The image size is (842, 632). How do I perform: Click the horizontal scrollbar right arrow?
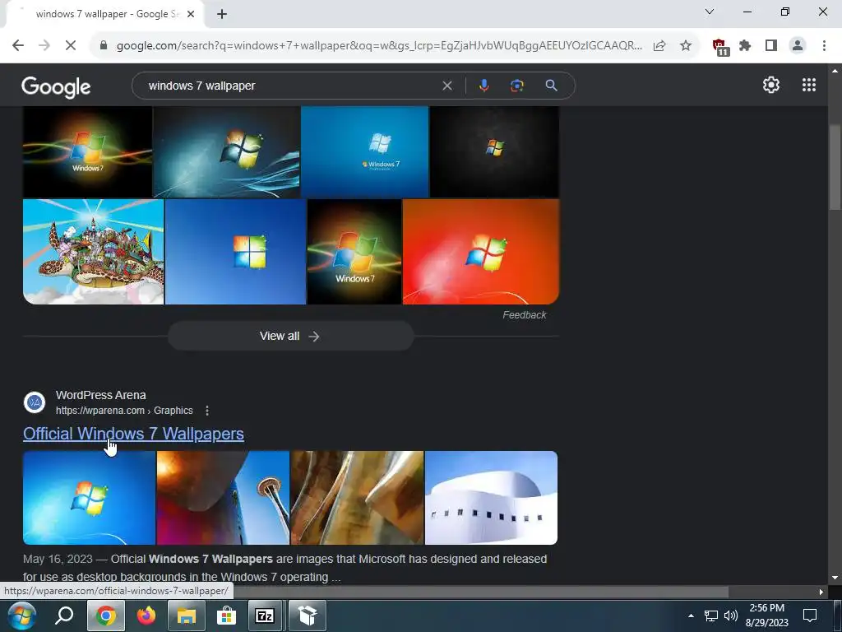[821, 592]
